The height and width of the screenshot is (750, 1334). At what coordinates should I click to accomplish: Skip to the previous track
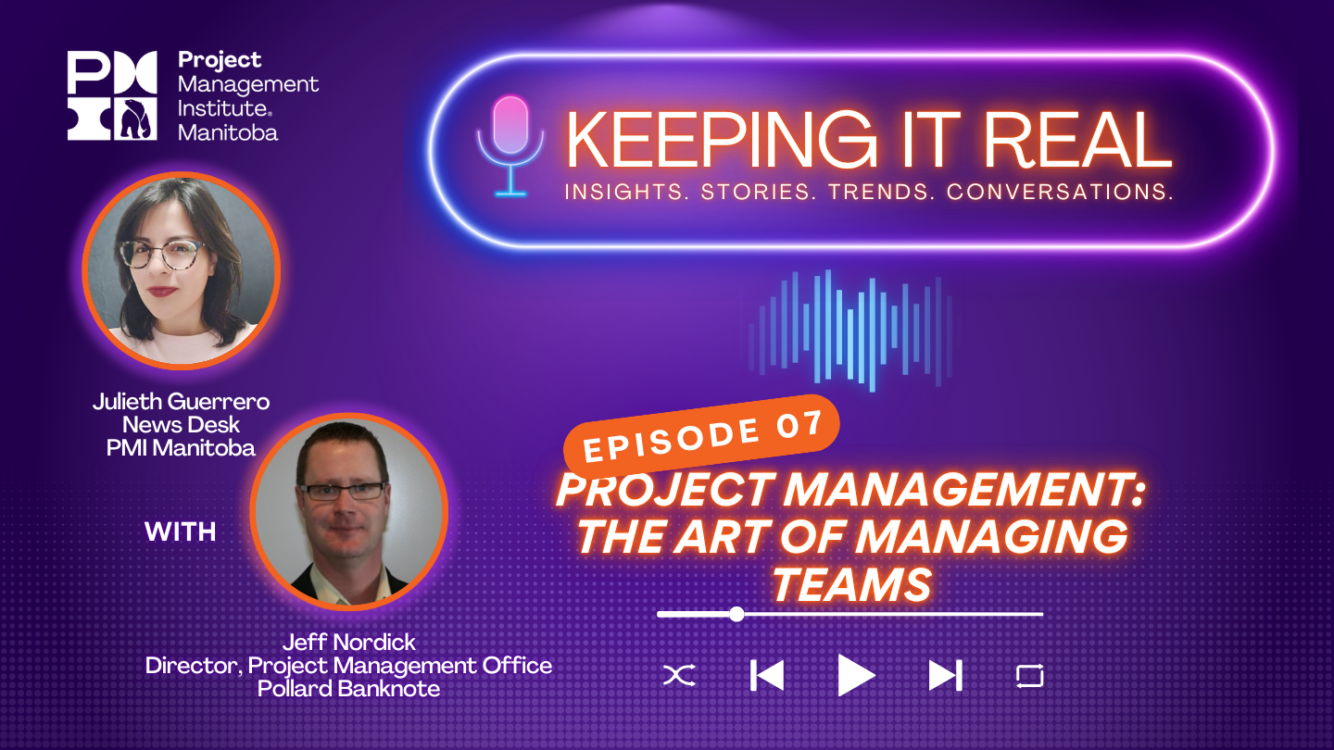[x=766, y=676]
